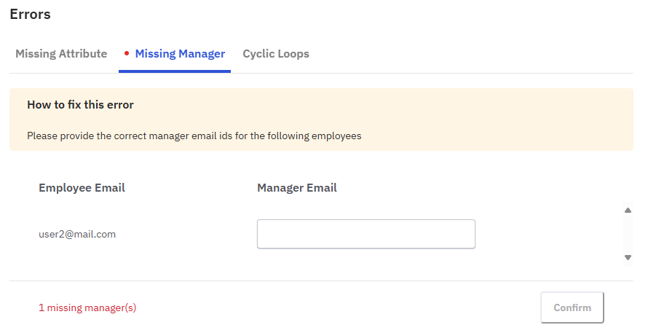Click the Manager Email column header

click(x=297, y=188)
